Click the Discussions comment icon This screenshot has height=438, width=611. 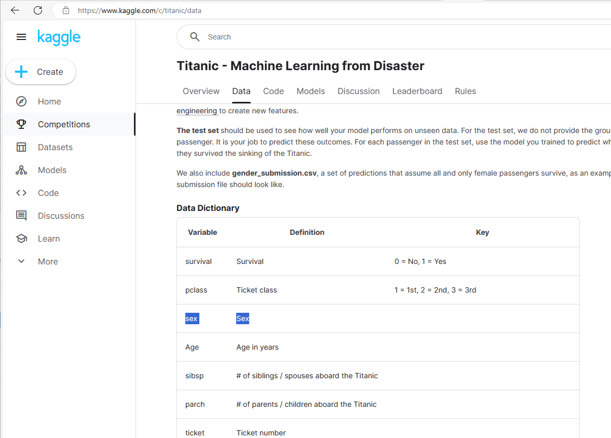(21, 216)
